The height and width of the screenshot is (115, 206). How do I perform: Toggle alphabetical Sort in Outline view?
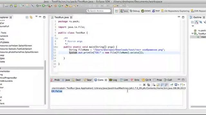coord(197,22)
